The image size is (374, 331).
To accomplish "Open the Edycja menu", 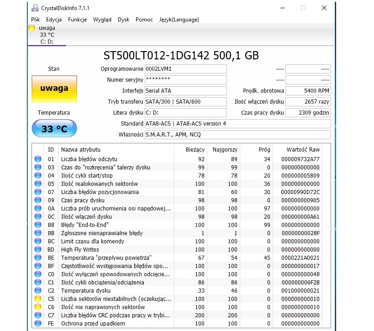I will (x=54, y=20).
